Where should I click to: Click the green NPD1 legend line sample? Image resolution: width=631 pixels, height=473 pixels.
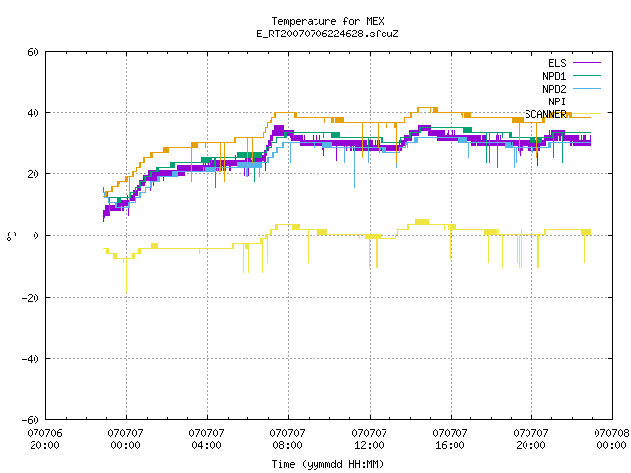pos(587,75)
